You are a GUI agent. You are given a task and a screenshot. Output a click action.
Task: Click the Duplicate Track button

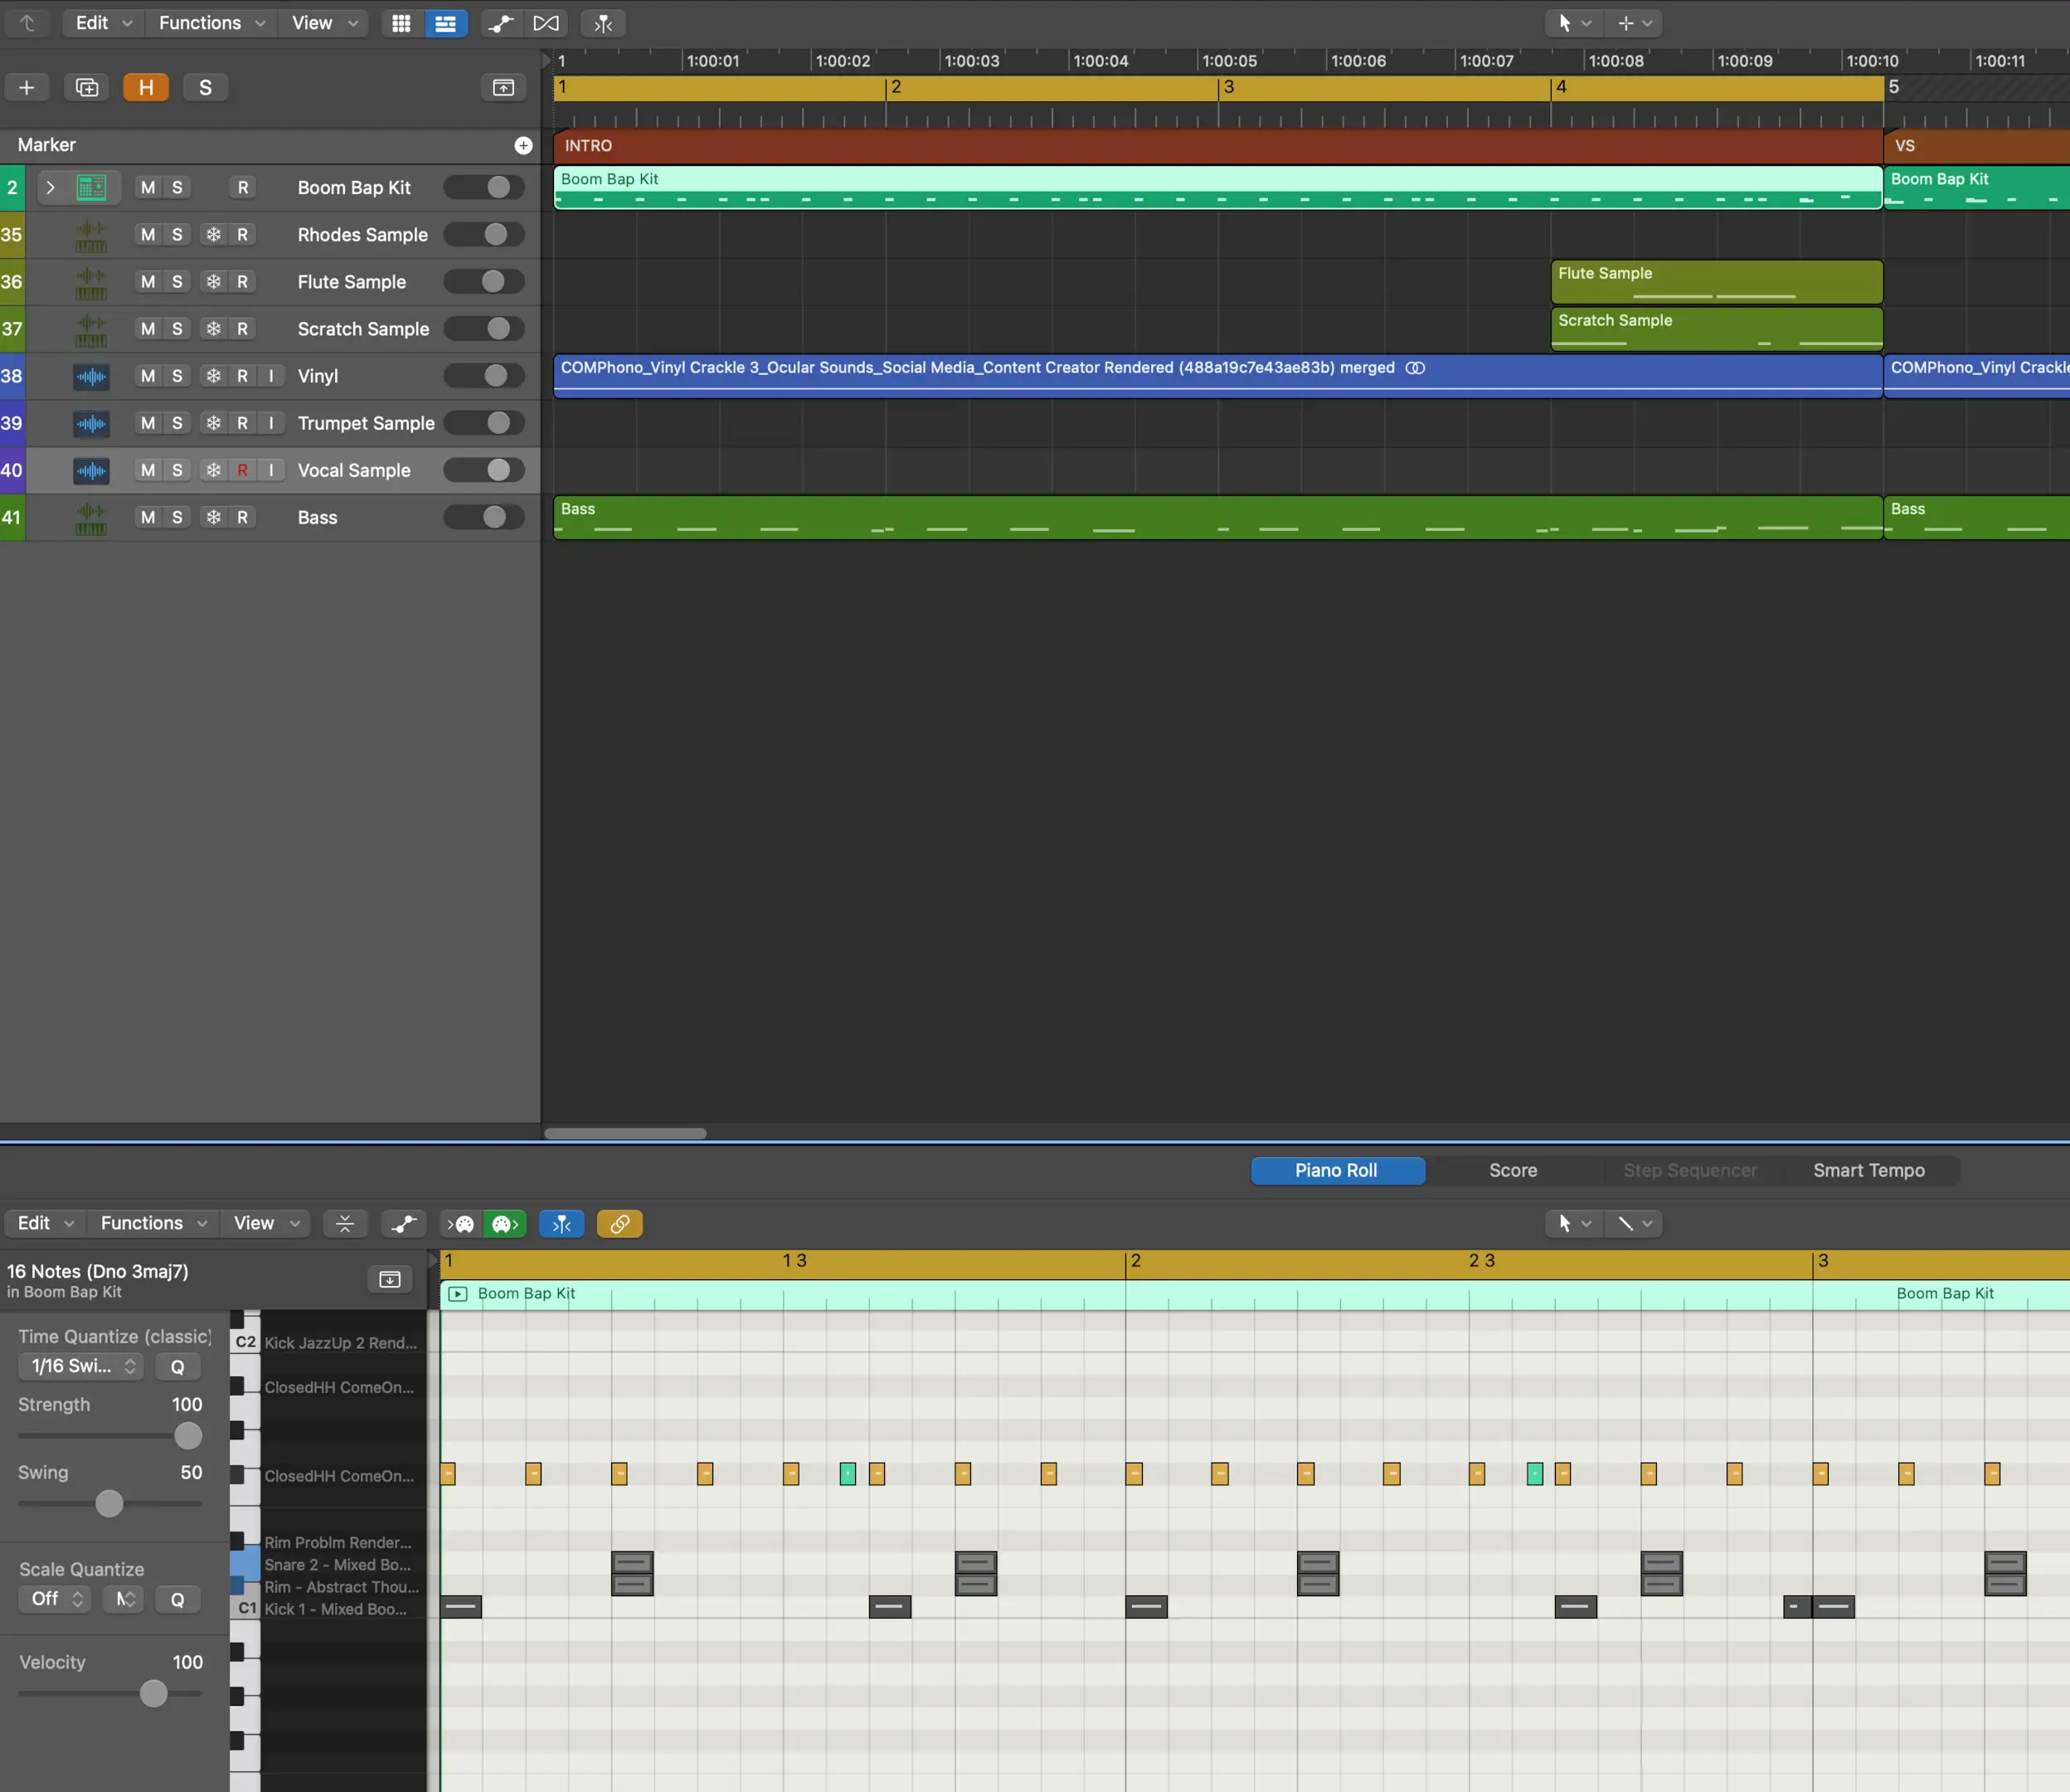coord(87,88)
